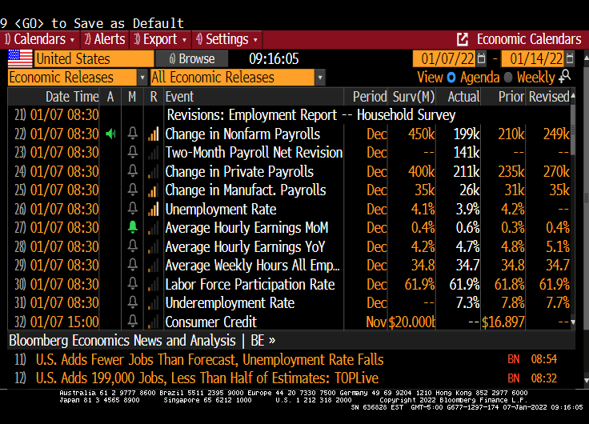
Task: Select the Weekly view radio button
Action: click(x=507, y=78)
